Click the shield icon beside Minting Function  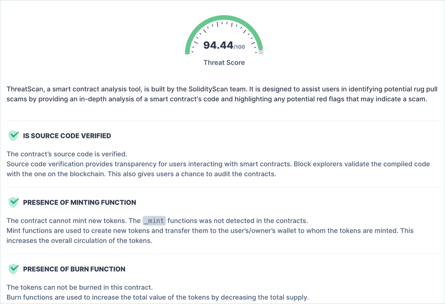coord(14,202)
